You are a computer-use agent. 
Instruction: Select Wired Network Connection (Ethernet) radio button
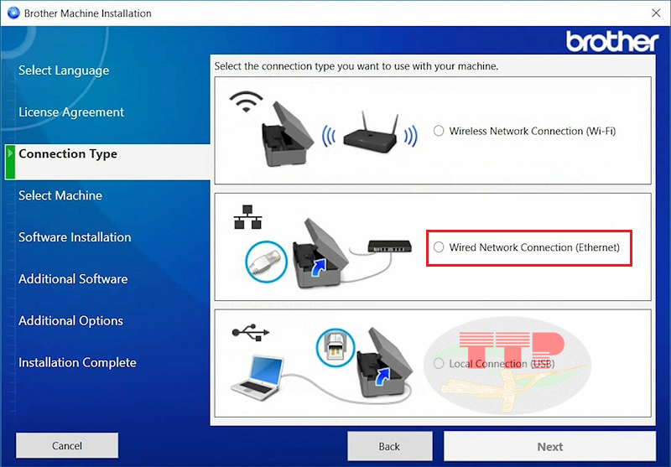pyautogui.click(x=439, y=247)
